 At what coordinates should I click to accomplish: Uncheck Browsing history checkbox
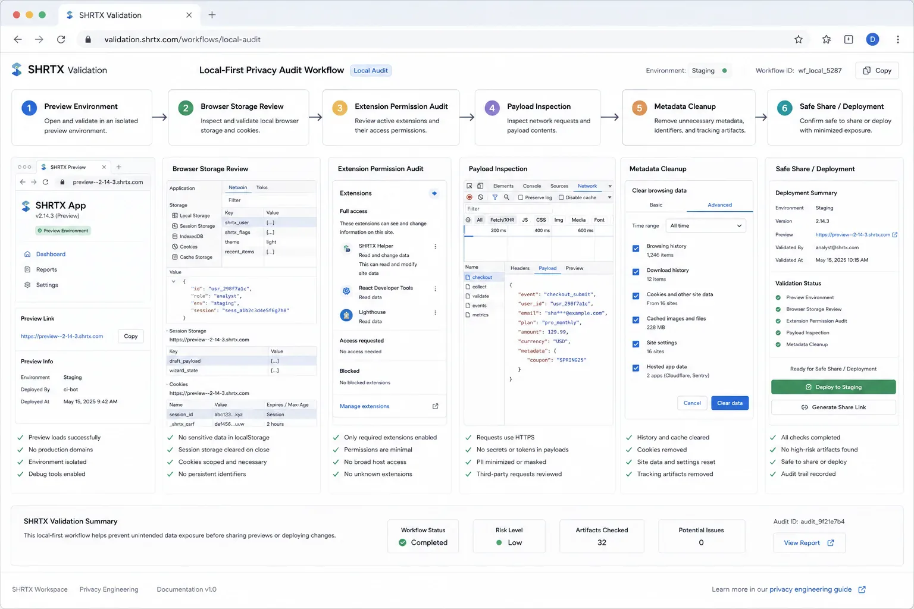pyautogui.click(x=636, y=249)
